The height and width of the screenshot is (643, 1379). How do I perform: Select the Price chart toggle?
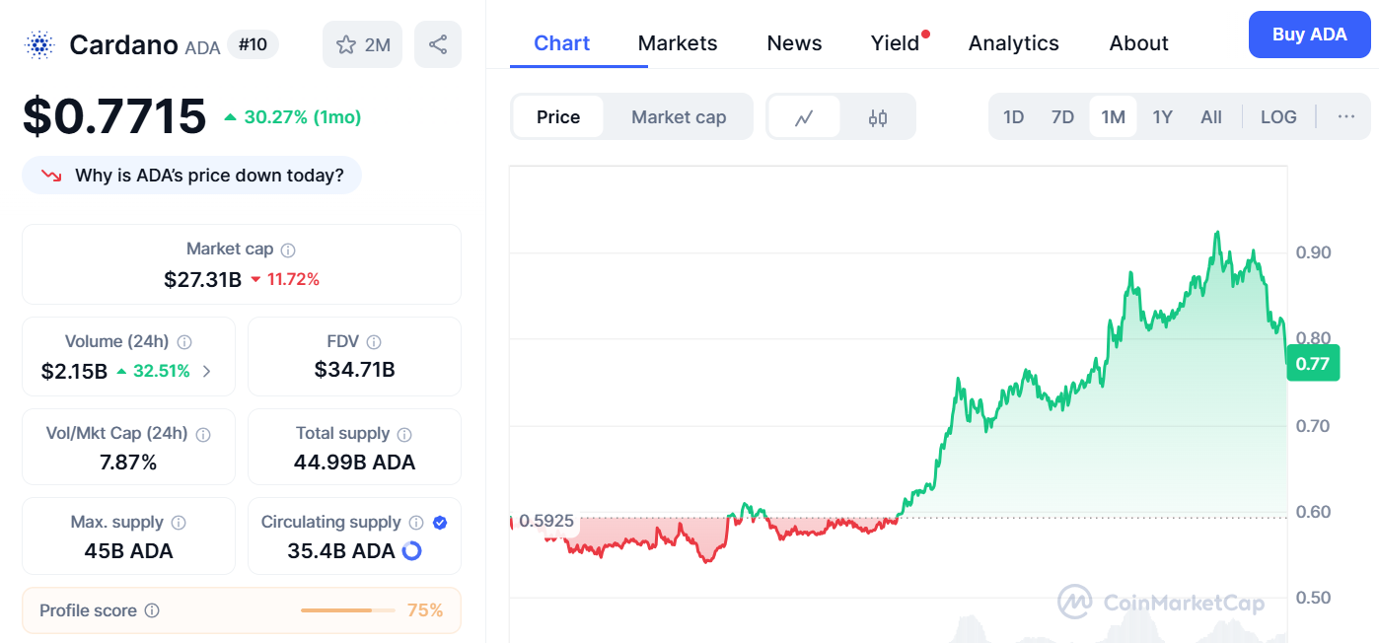click(558, 117)
